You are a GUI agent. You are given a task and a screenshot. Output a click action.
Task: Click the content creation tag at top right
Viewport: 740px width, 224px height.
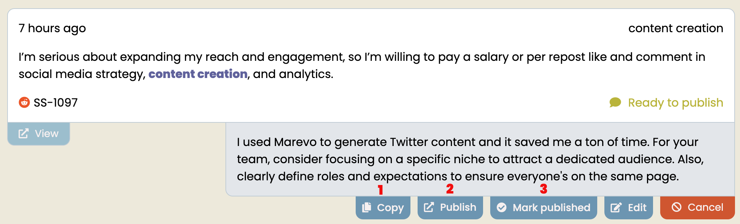tap(676, 28)
